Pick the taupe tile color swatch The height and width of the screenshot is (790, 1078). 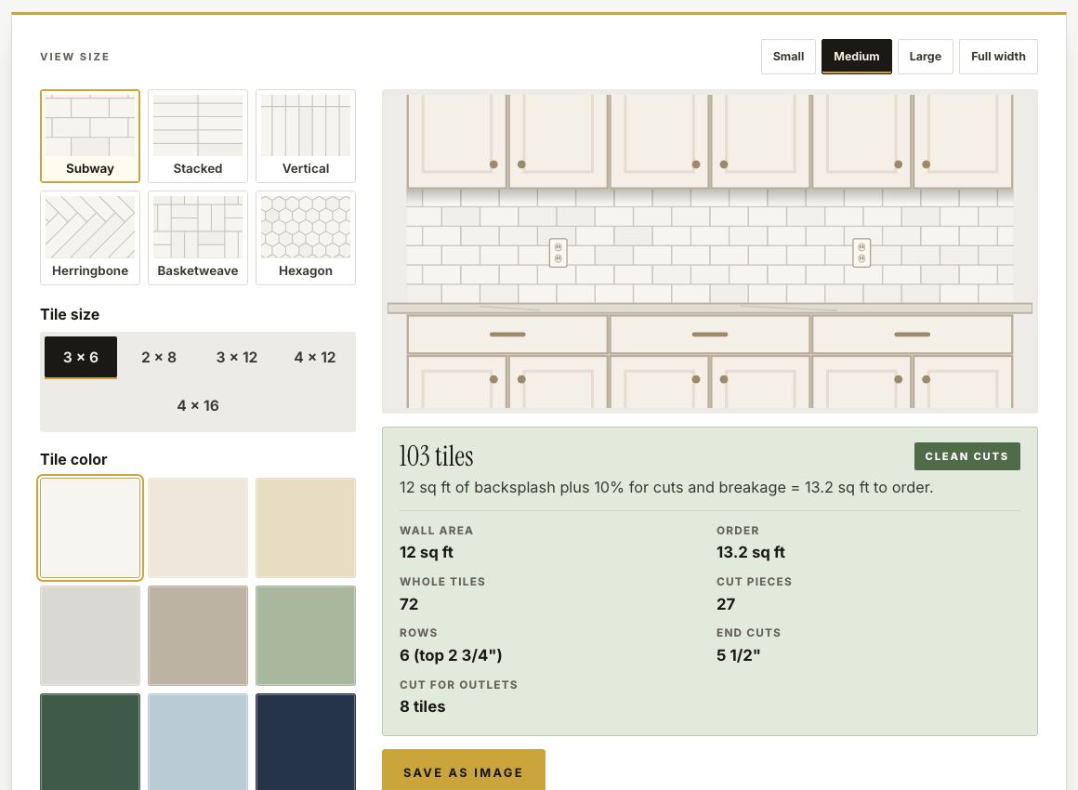point(198,636)
